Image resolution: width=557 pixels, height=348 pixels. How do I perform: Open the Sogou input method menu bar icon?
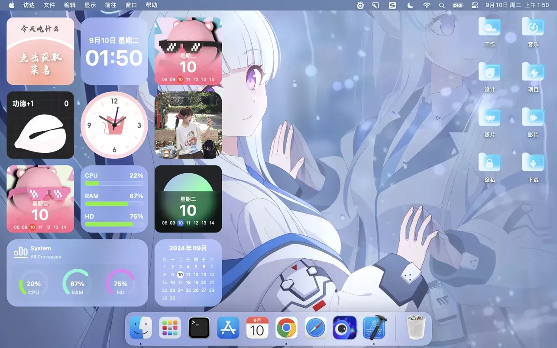click(x=392, y=5)
